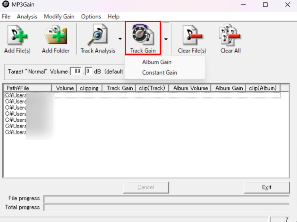
Task: Maximize the MP3Gain window
Action: pos(266,4)
